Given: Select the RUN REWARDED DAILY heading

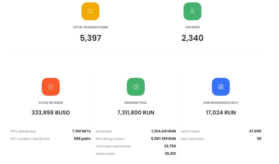Looking at the screenshot, I should pyautogui.click(x=221, y=103).
